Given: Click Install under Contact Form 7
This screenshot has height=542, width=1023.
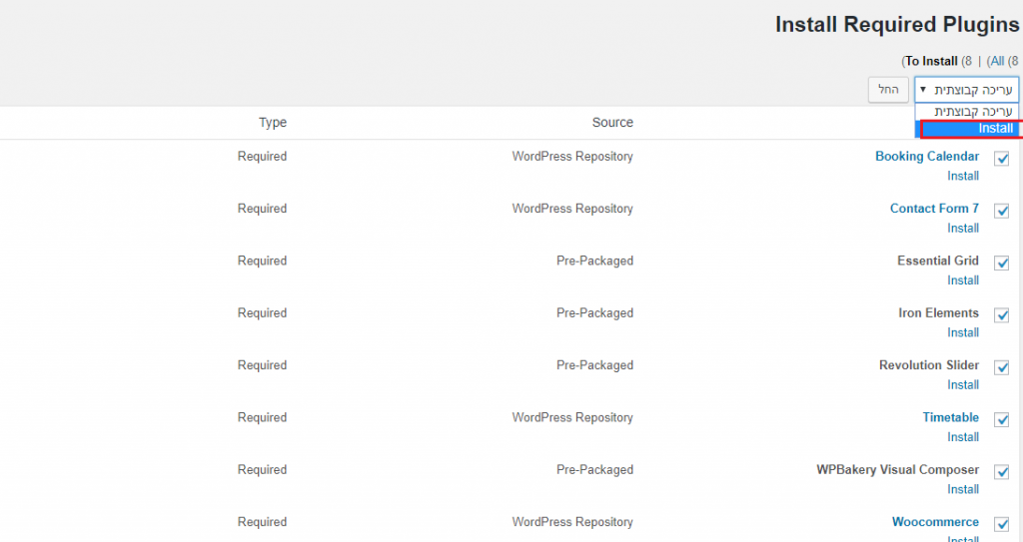Looking at the screenshot, I should pyautogui.click(x=963, y=228).
